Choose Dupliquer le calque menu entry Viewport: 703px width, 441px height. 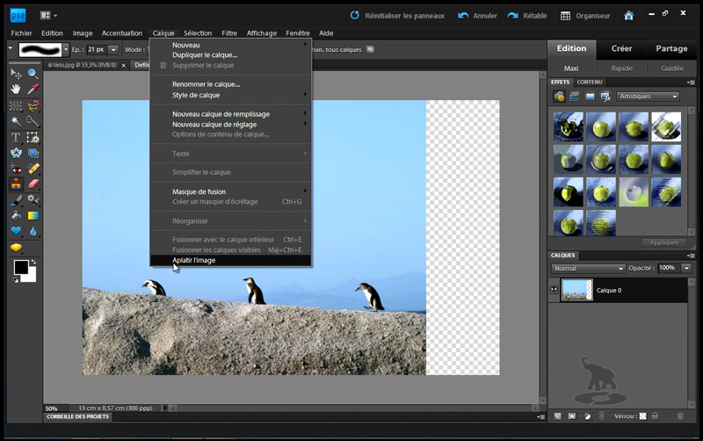tap(230, 55)
